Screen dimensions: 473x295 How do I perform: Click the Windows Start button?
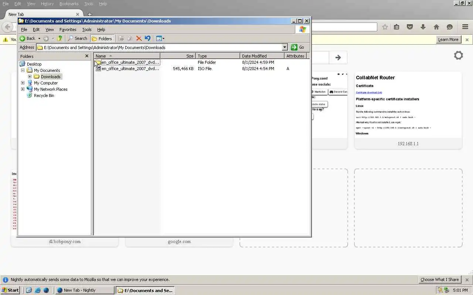tap(10, 290)
